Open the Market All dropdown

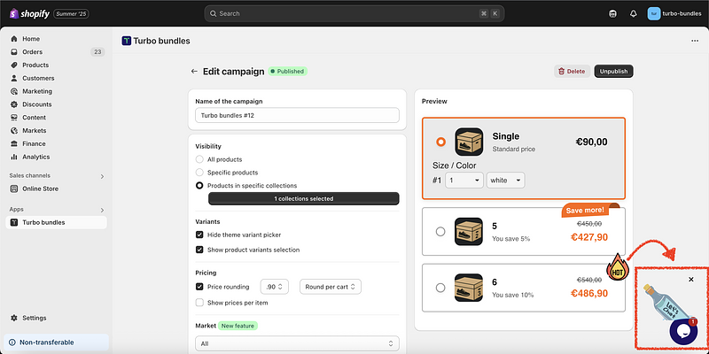coord(297,343)
